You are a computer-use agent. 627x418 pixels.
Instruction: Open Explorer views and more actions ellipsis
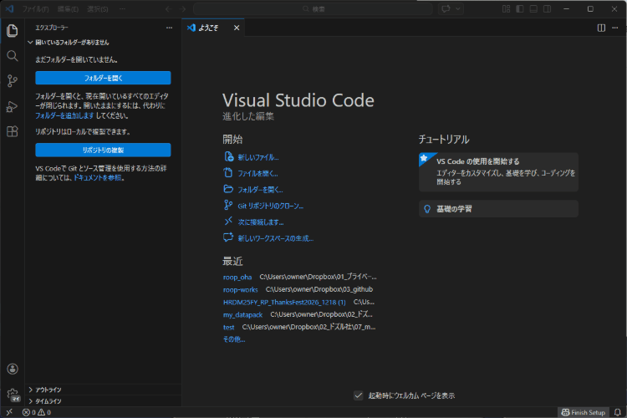point(169,28)
